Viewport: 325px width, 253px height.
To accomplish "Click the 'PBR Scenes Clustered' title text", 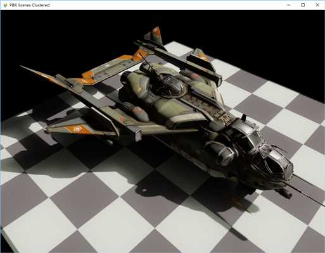I will [x=30, y=5].
